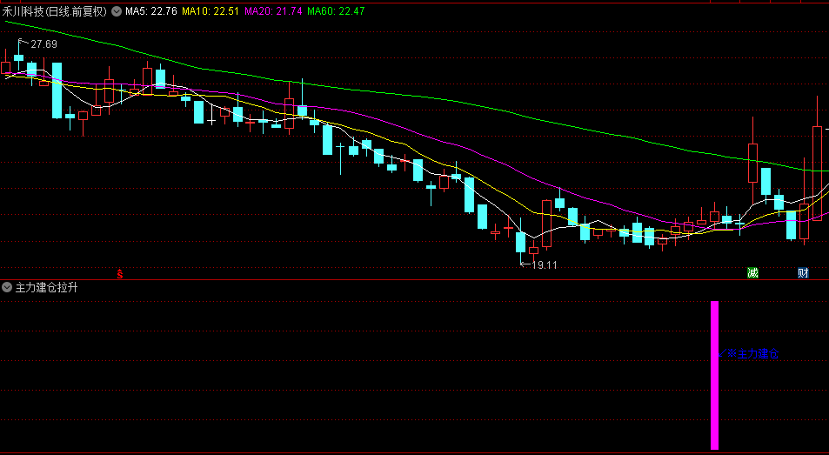
Task: Select the MA20: 21.74 indicator label
Action: tap(273, 11)
